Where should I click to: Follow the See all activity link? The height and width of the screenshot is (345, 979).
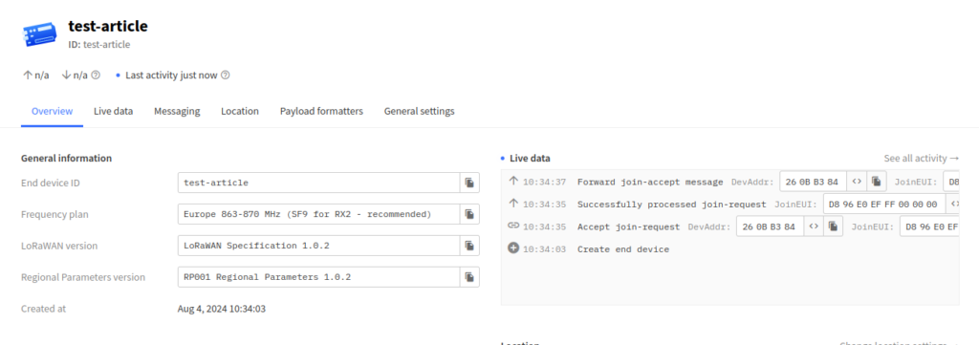[921, 158]
